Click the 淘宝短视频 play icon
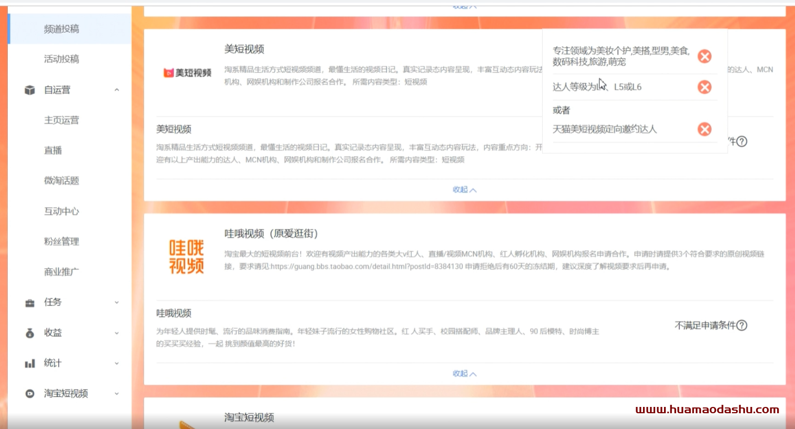 coord(30,393)
